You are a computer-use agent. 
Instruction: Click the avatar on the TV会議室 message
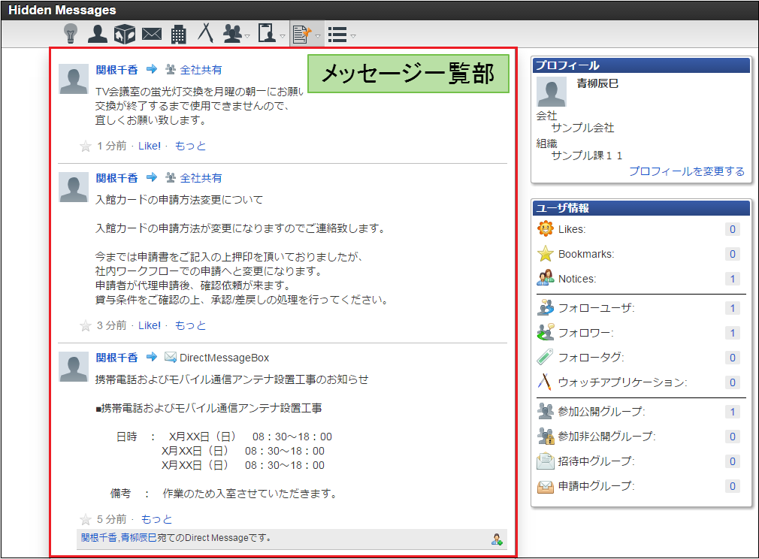[x=74, y=79]
